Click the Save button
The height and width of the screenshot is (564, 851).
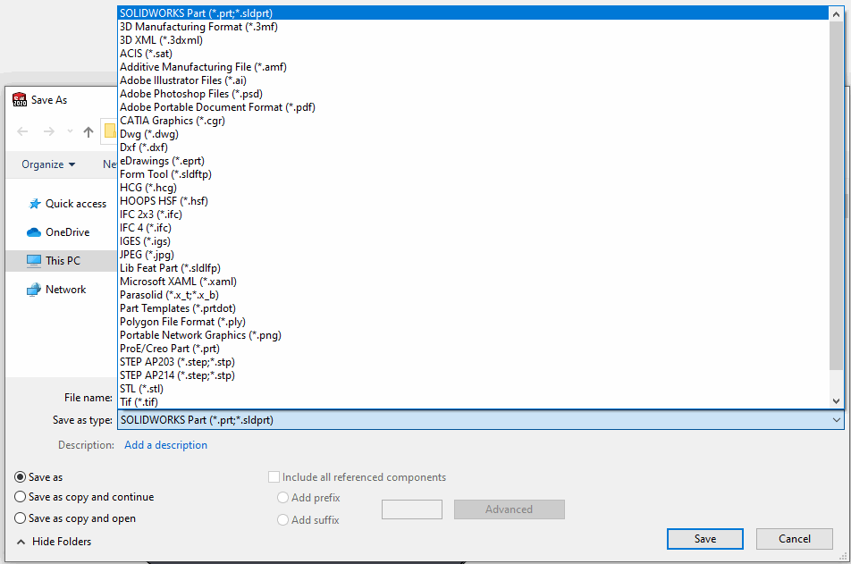click(705, 538)
